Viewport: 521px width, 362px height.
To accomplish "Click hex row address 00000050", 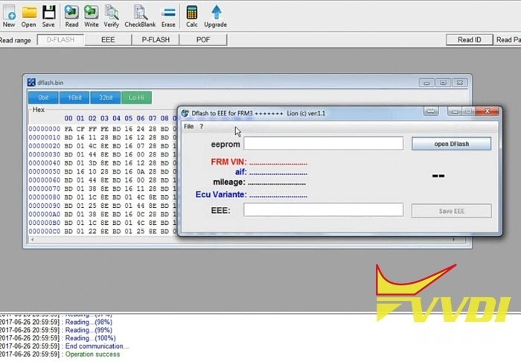I will 45,171.
